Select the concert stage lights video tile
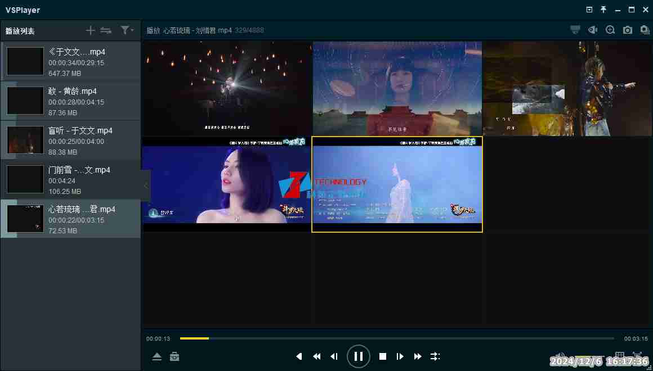This screenshot has width=653, height=371. 226,88
